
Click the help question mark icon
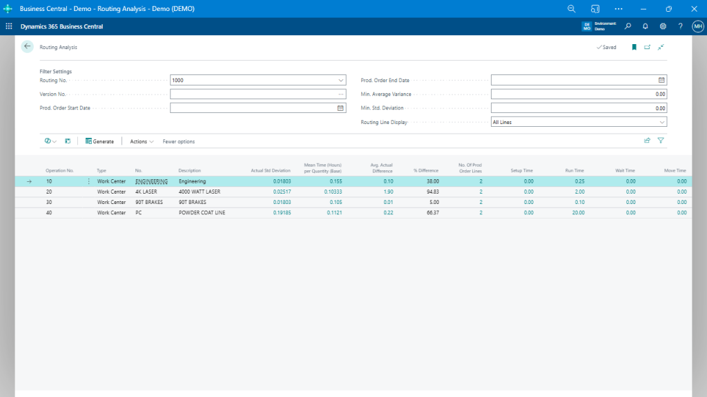click(679, 26)
